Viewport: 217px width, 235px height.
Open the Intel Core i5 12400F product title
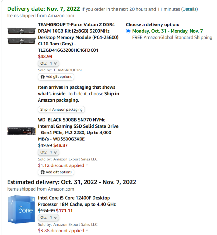tap(77, 201)
